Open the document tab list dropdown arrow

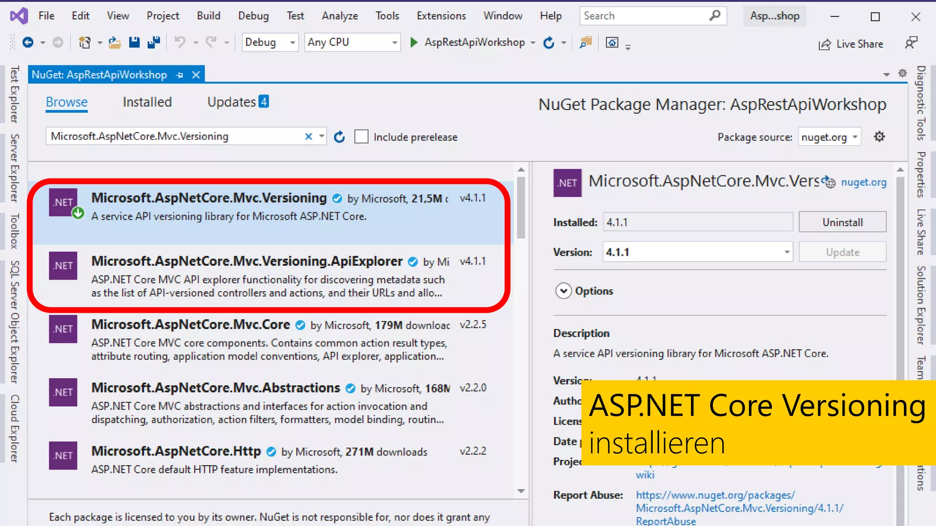[x=887, y=74]
